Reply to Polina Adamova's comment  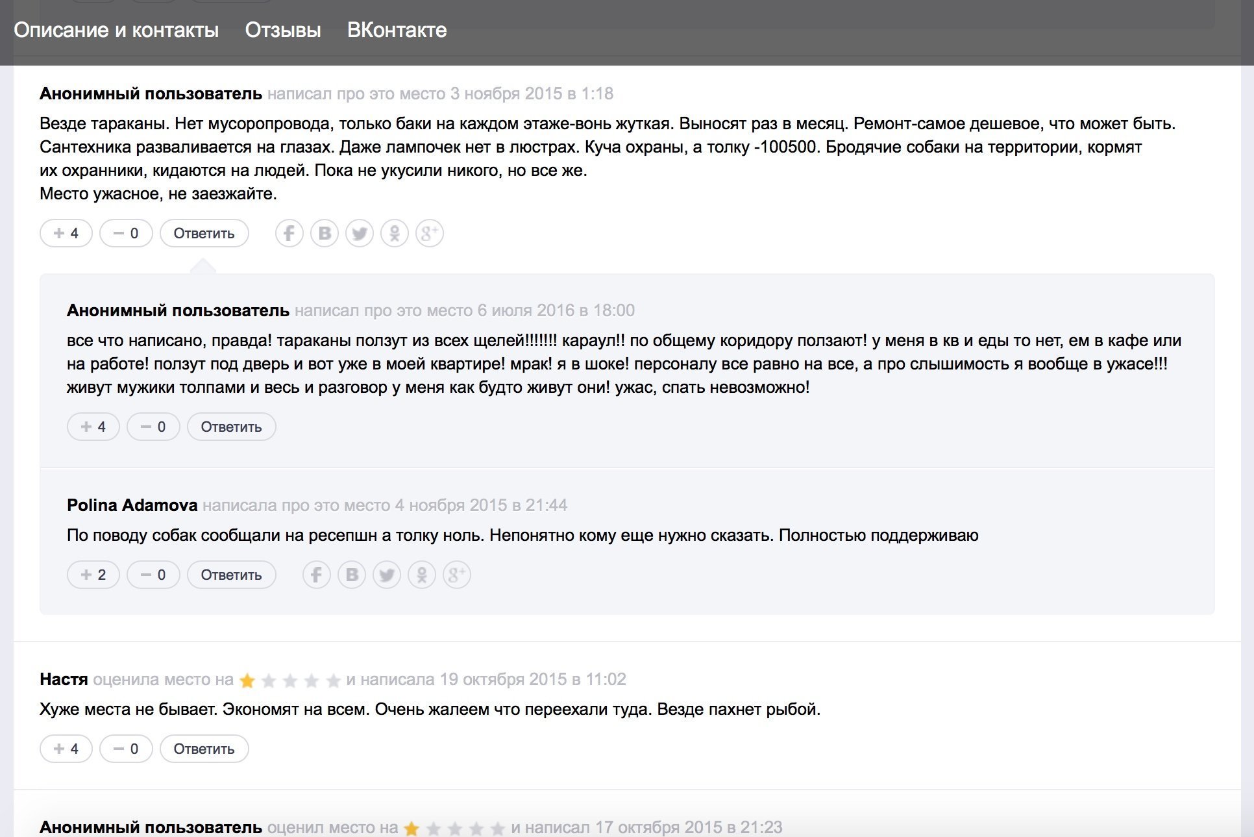tap(232, 575)
